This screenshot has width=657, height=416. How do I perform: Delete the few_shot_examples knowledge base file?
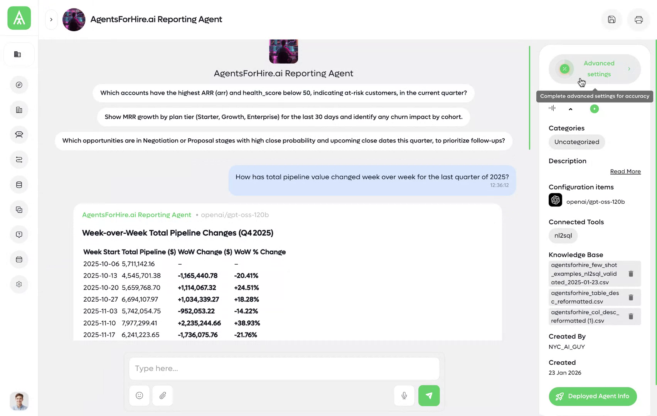click(x=631, y=274)
